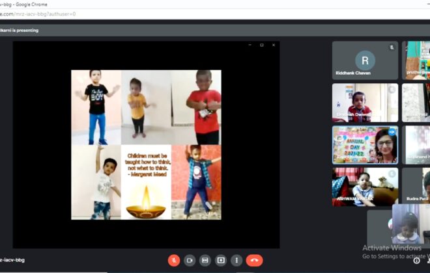The image size is (430, 273).
Task: Select the Rudra Patil participant tile
Action: point(416,186)
